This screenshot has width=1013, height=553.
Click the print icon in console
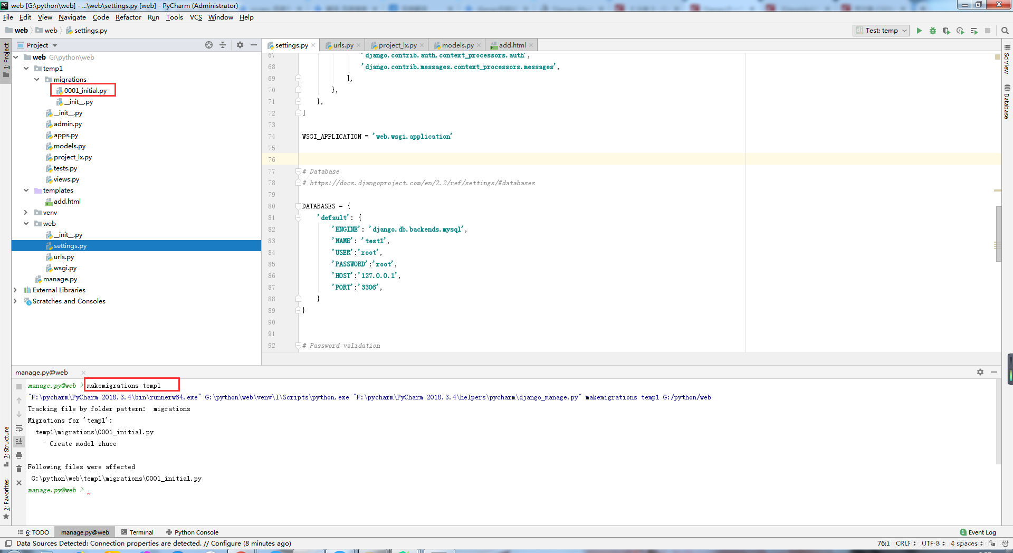(19, 455)
